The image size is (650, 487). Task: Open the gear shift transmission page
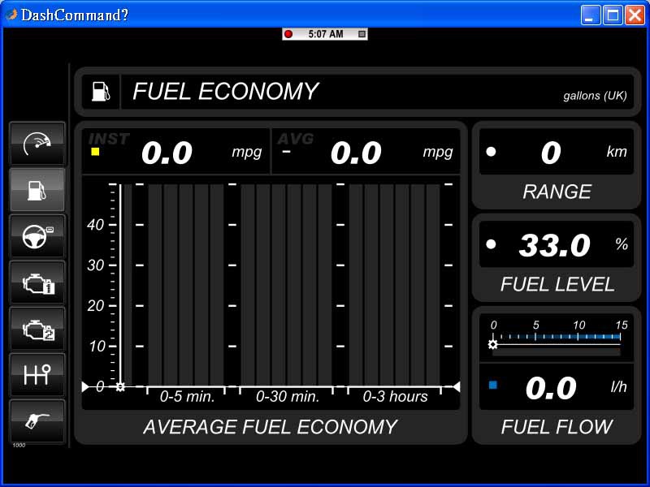pyautogui.click(x=37, y=375)
